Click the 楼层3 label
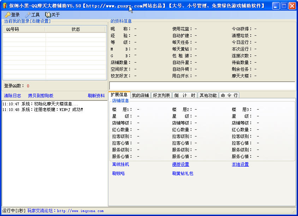The height and width of the screenshot is (216, 298). point(242,110)
